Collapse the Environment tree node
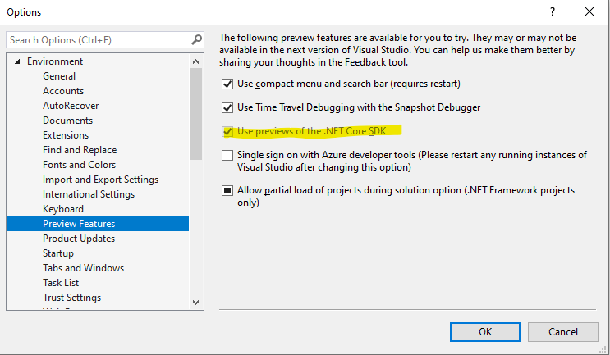 click(17, 61)
